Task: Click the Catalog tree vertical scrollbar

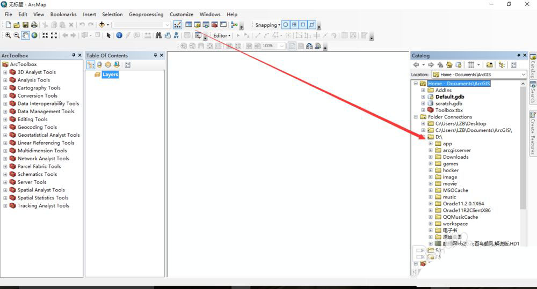Action: tap(523, 148)
